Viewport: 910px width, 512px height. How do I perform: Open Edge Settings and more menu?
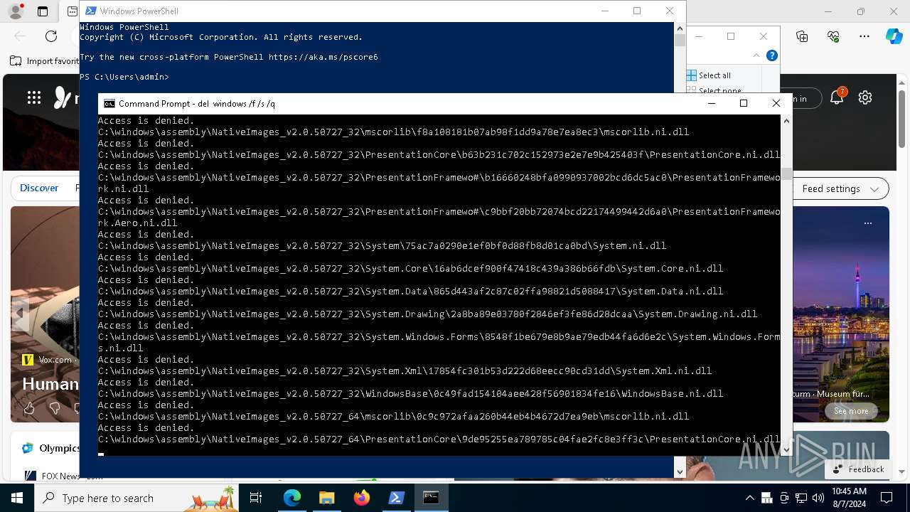pyautogui.click(x=864, y=36)
